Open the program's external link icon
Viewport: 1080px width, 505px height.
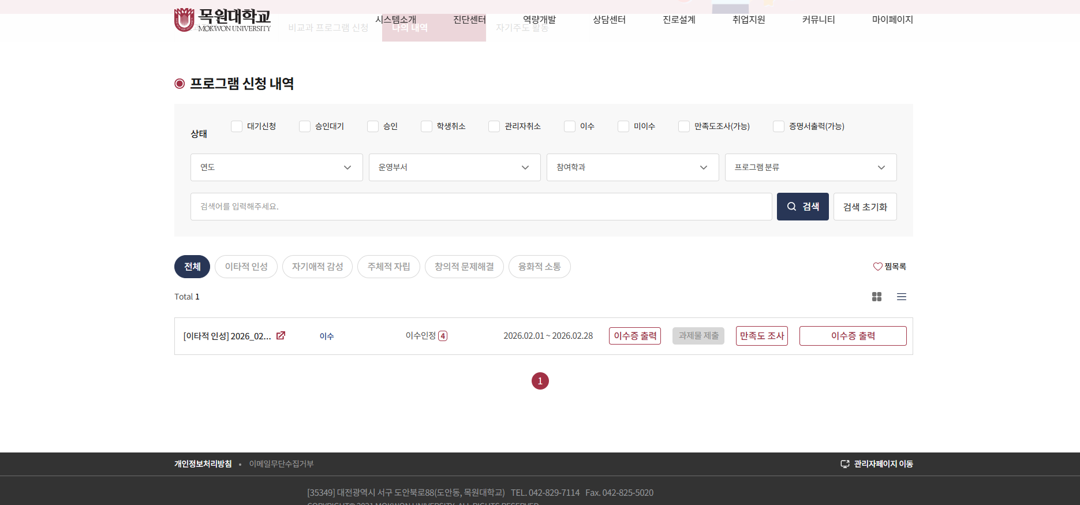tap(281, 335)
